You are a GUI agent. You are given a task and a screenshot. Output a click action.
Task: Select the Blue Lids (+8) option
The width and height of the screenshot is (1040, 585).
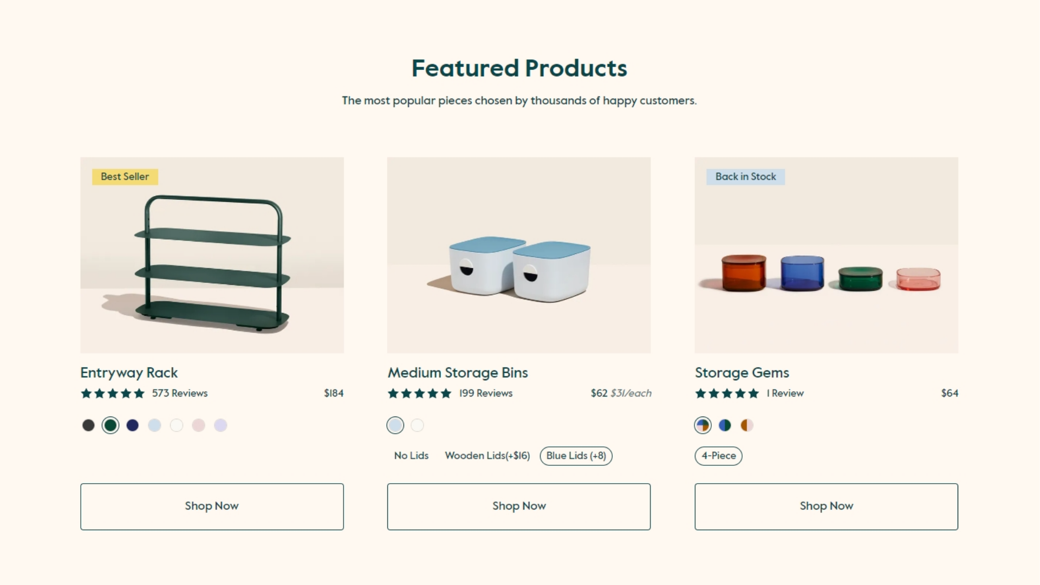pos(576,456)
